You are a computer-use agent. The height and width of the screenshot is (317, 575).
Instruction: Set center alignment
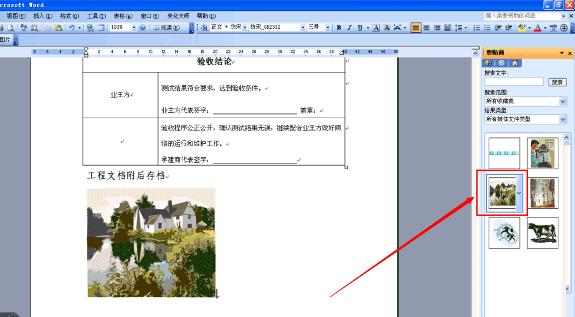click(426, 28)
